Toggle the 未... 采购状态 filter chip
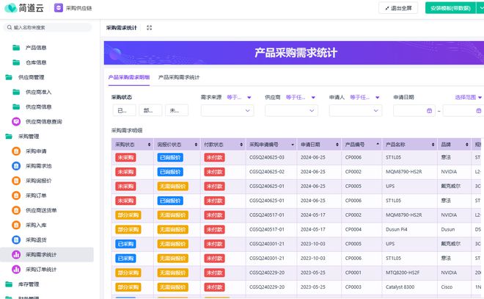Viewport: 484px width, 299px height. click(177, 110)
